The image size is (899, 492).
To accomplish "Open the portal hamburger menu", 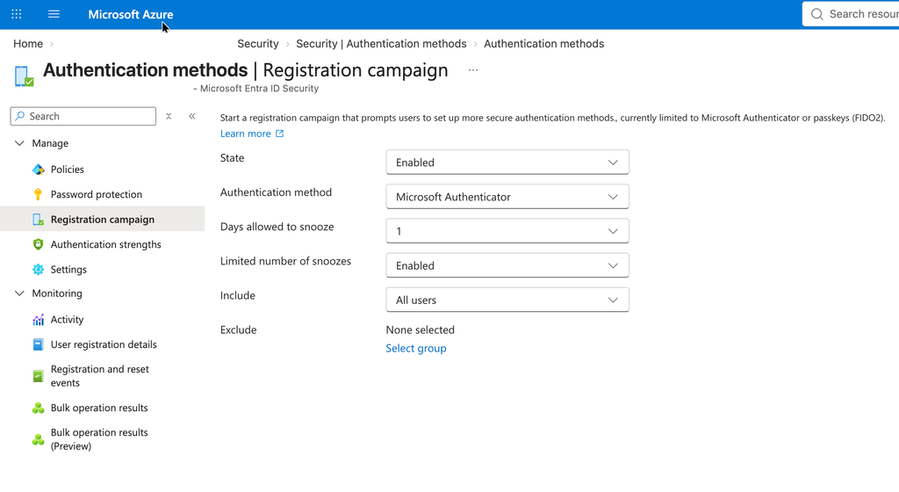I will pos(54,14).
